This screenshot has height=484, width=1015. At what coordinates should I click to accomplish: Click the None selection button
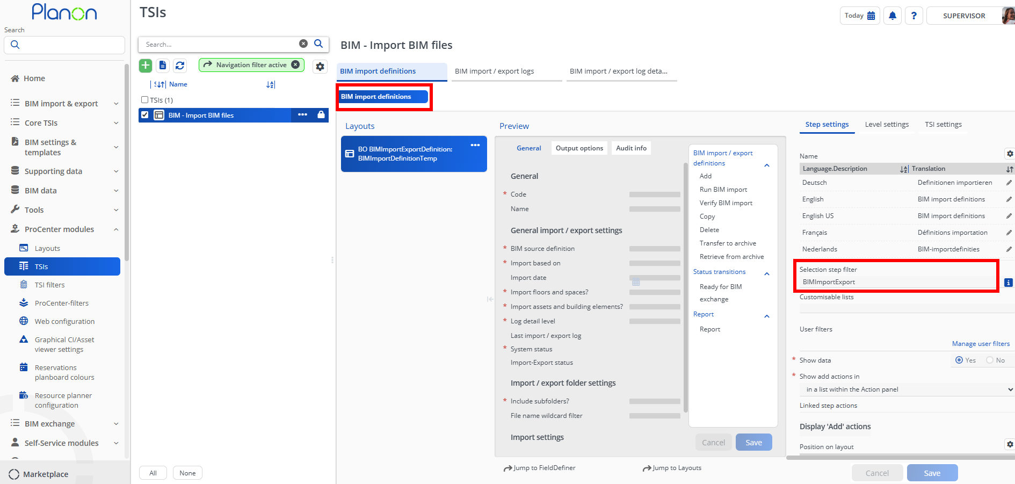pos(187,473)
